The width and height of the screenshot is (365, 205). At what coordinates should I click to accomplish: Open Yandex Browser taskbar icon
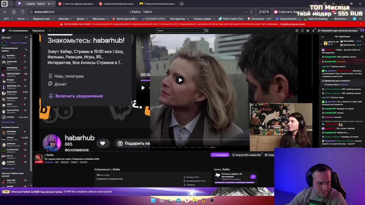(187, 200)
